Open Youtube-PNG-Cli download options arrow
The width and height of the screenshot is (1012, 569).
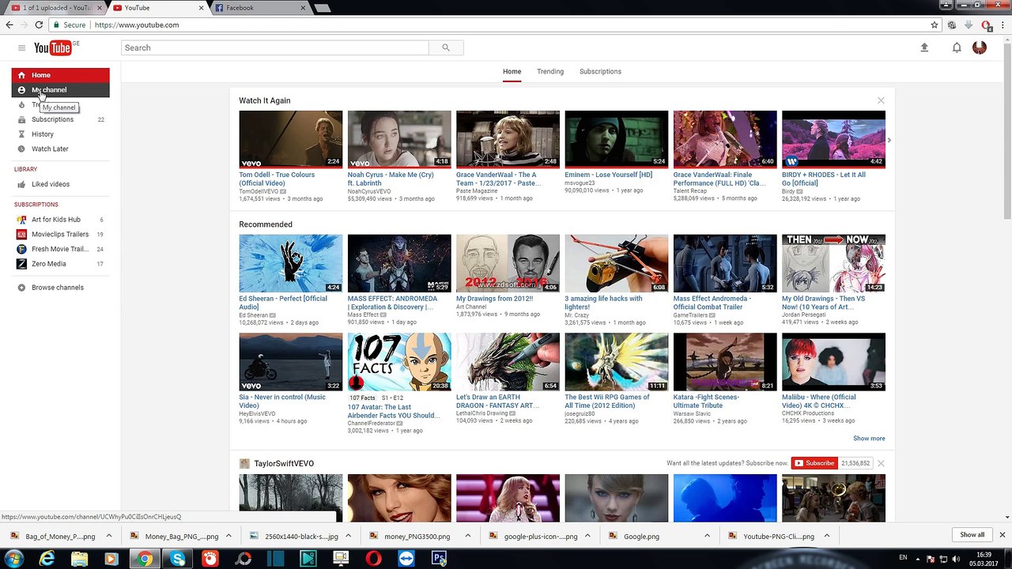826,536
